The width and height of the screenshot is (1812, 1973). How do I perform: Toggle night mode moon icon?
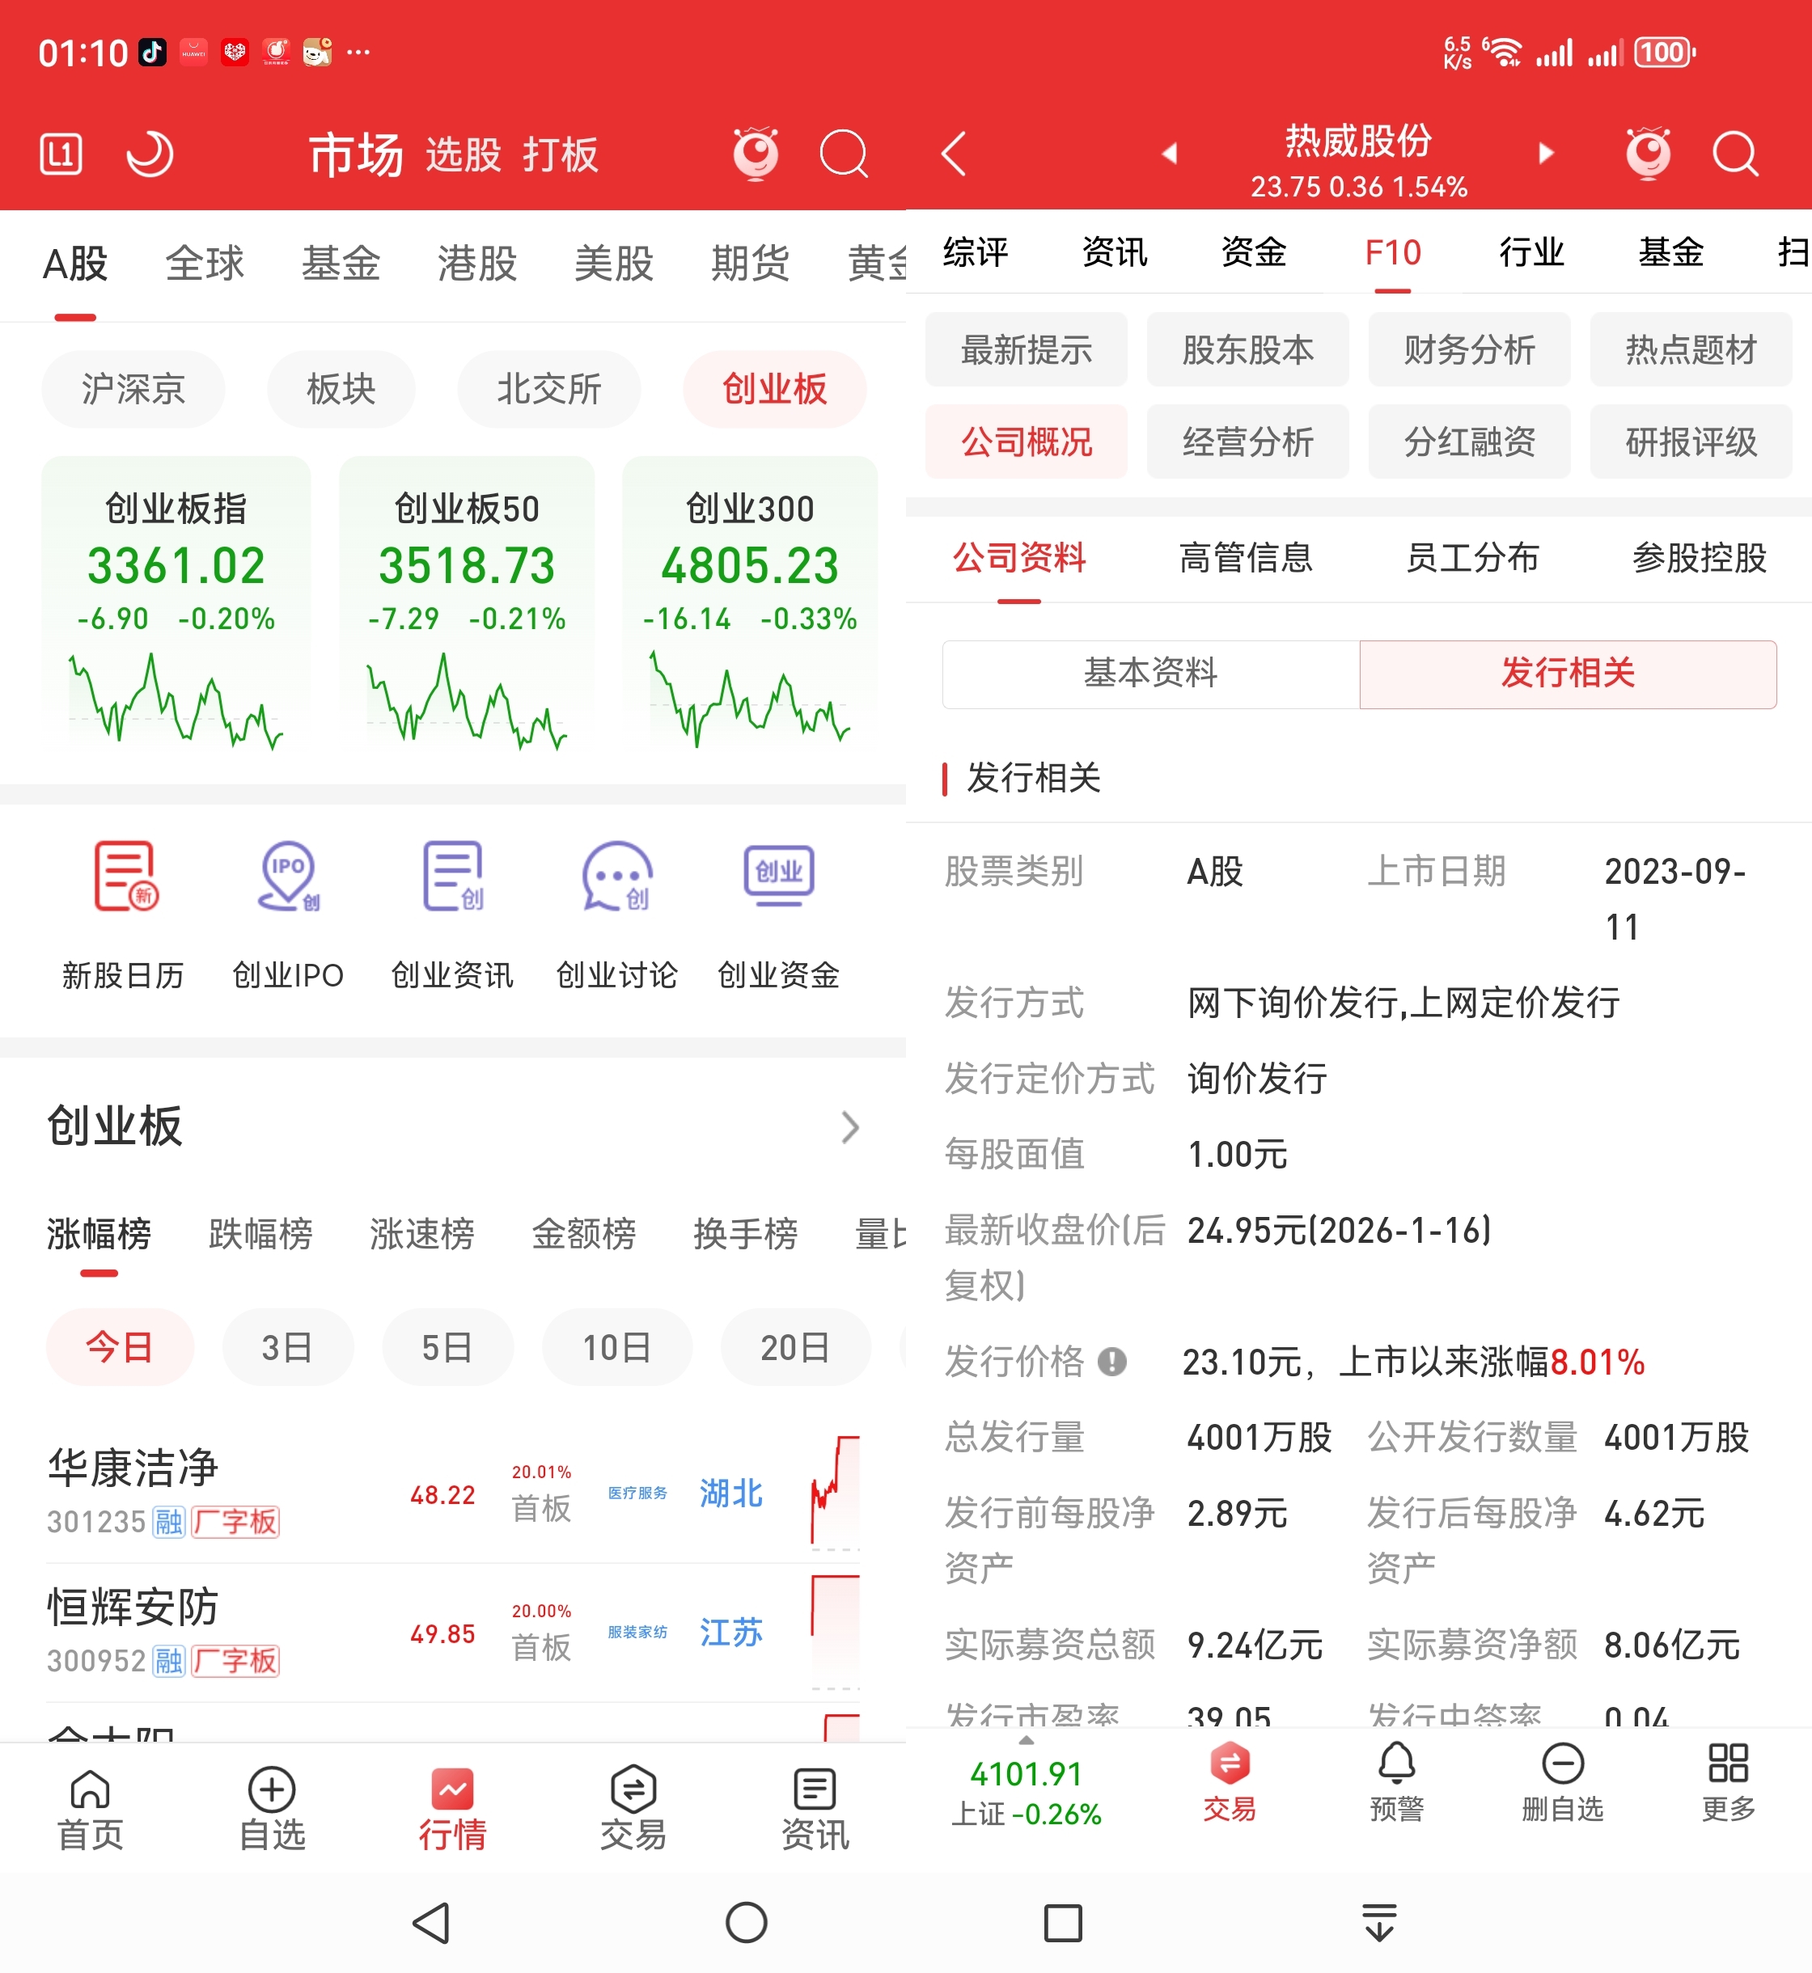(150, 154)
